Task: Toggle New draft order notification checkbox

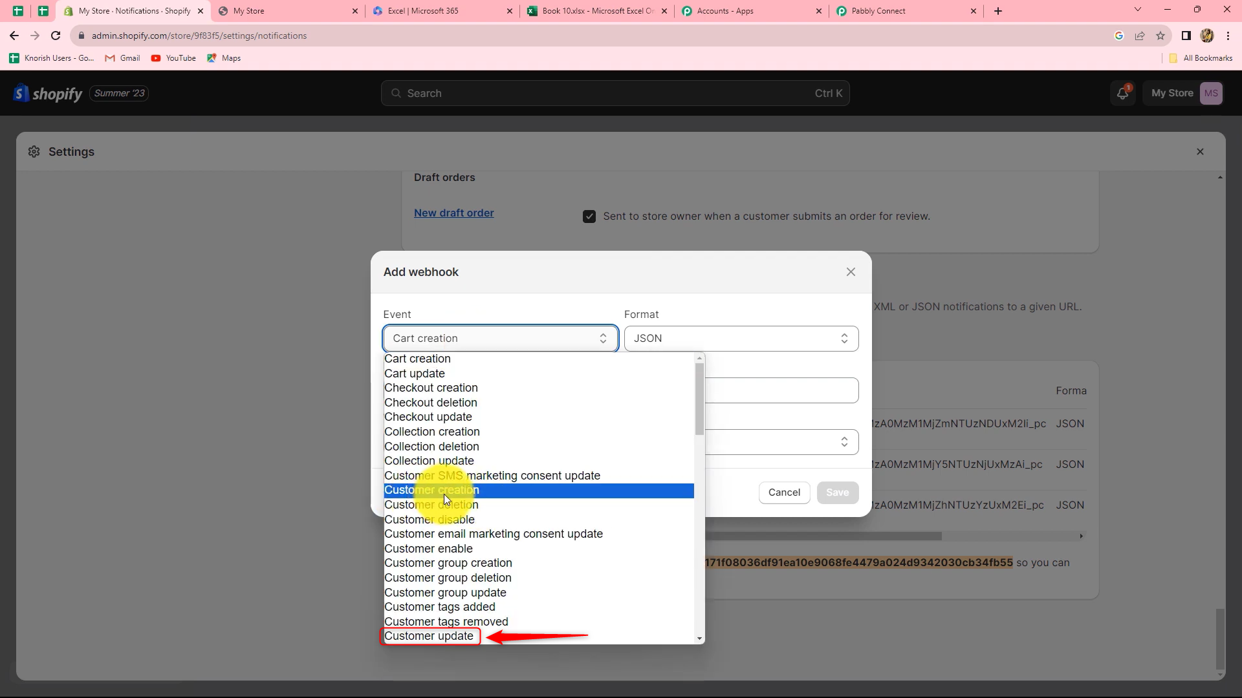Action: [589, 217]
